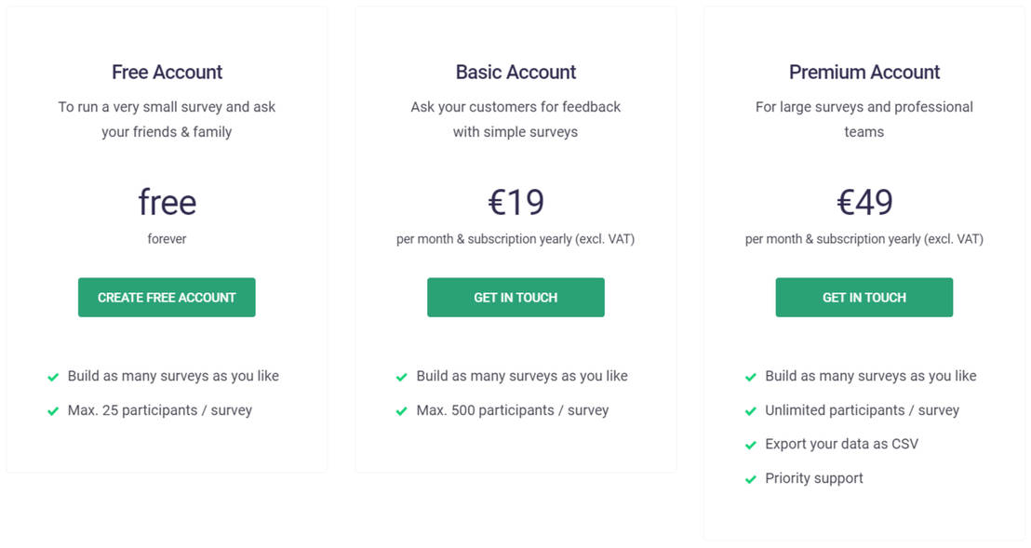Click the checkmark next to 'Max. 25 participants / survey'
The height and width of the screenshot is (548, 1031).
point(53,410)
